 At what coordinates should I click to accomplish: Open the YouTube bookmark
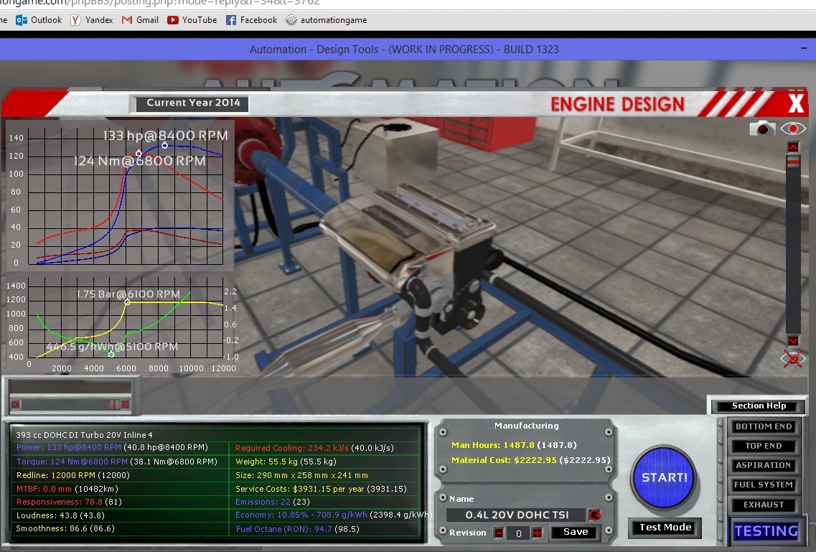click(192, 20)
